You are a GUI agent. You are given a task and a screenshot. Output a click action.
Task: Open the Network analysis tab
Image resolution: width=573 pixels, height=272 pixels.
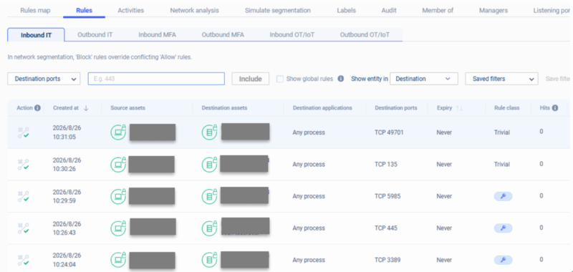point(194,11)
